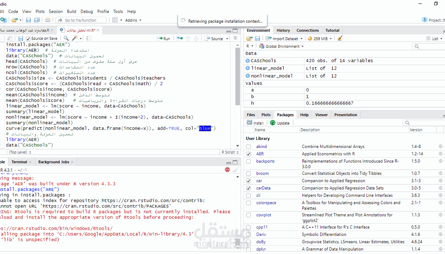The width and height of the screenshot is (445, 254).
Task: Click the Environment search field
Action: point(429,46)
